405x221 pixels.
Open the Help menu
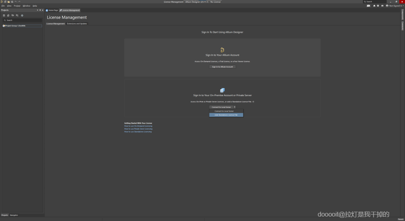tap(34, 6)
